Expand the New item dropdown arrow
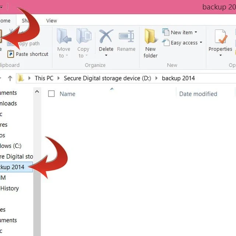This screenshot has height=236, width=236. point(196,32)
